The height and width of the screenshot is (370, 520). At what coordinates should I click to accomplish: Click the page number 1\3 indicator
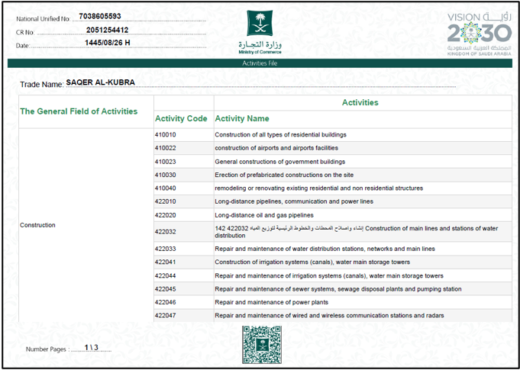coord(91,347)
